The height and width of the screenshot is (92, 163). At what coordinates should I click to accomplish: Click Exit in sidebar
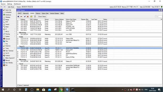click(x=6, y=65)
